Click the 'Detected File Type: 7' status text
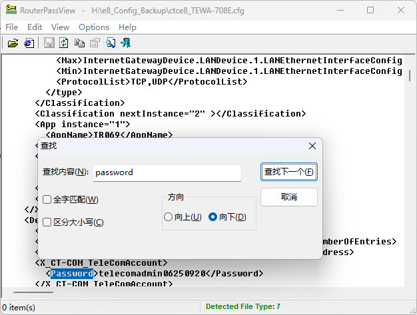The image size is (417, 315). [x=243, y=306]
